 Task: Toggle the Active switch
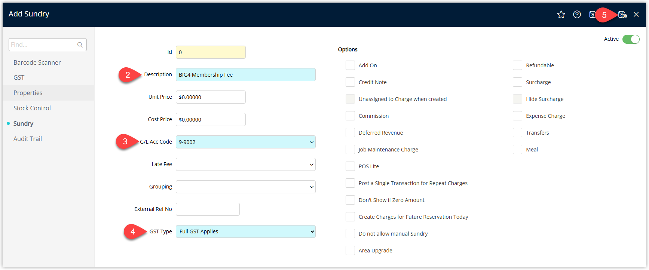[631, 39]
